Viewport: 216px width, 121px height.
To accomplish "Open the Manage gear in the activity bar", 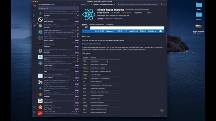I will pos(34,112).
